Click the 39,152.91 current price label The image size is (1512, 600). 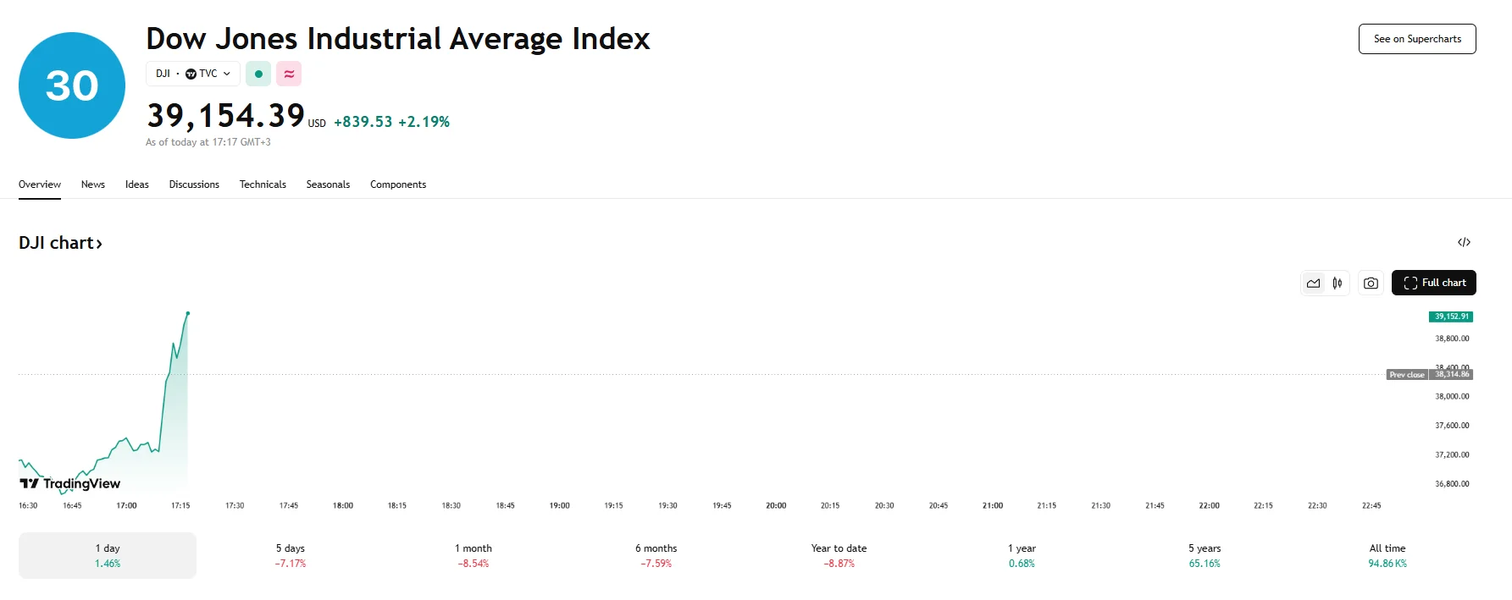[1451, 317]
